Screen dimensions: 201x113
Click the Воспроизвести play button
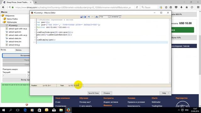pyautogui.click(x=16, y=56)
